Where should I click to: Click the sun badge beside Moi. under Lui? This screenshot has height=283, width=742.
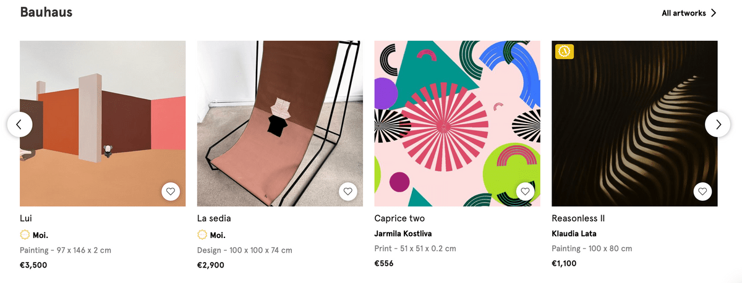coord(25,235)
